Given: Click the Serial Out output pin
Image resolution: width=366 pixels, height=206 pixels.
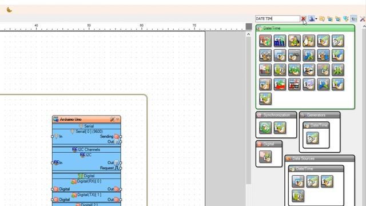Looking at the screenshot, I should click(121, 142).
